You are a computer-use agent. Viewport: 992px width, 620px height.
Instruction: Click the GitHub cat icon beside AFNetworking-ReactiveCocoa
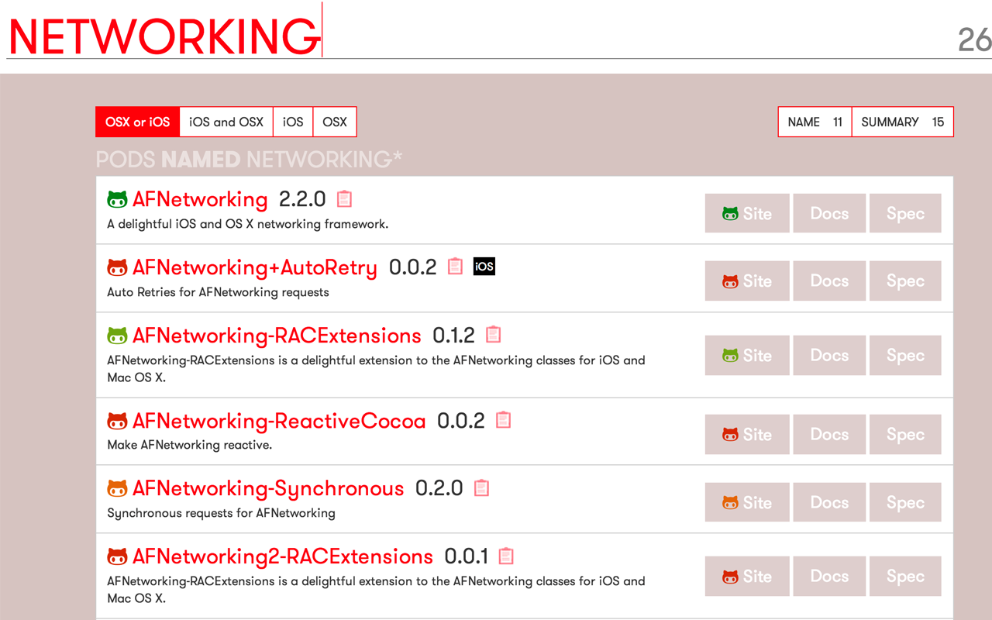pyautogui.click(x=117, y=421)
